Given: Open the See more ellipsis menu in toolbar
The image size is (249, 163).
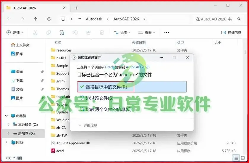Looking at the screenshot, I should (x=166, y=33).
